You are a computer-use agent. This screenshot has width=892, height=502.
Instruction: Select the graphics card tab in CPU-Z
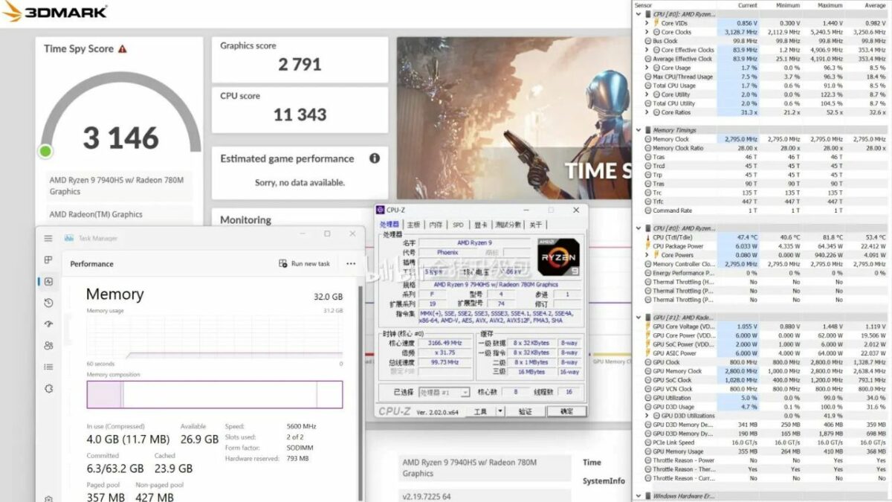(480, 224)
